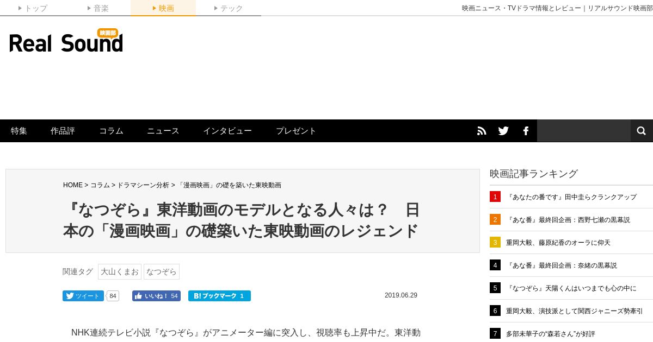Click the 関連タグ label
The width and height of the screenshot is (653, 342).
[x=78, y=271]
